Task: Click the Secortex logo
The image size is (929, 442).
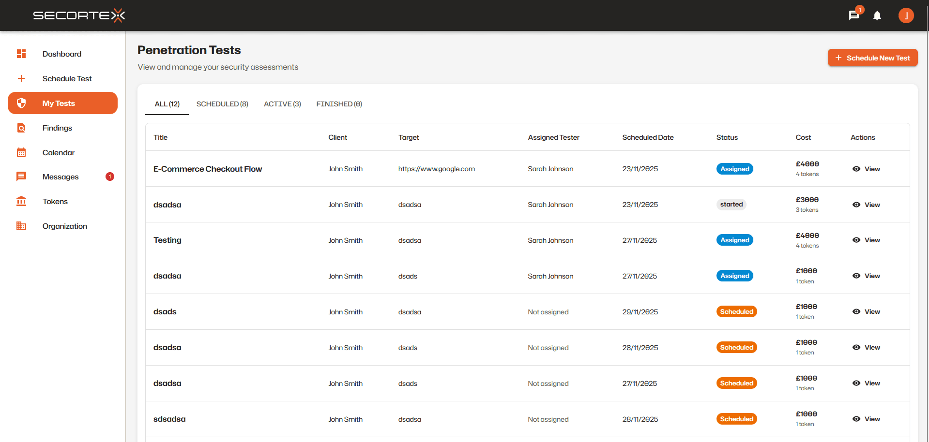Action: 79,15
